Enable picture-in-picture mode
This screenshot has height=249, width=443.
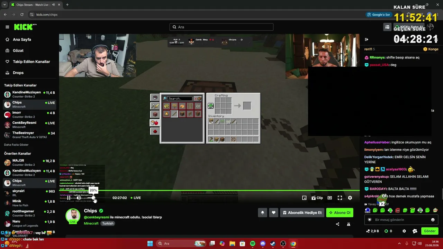pos(304,198)
